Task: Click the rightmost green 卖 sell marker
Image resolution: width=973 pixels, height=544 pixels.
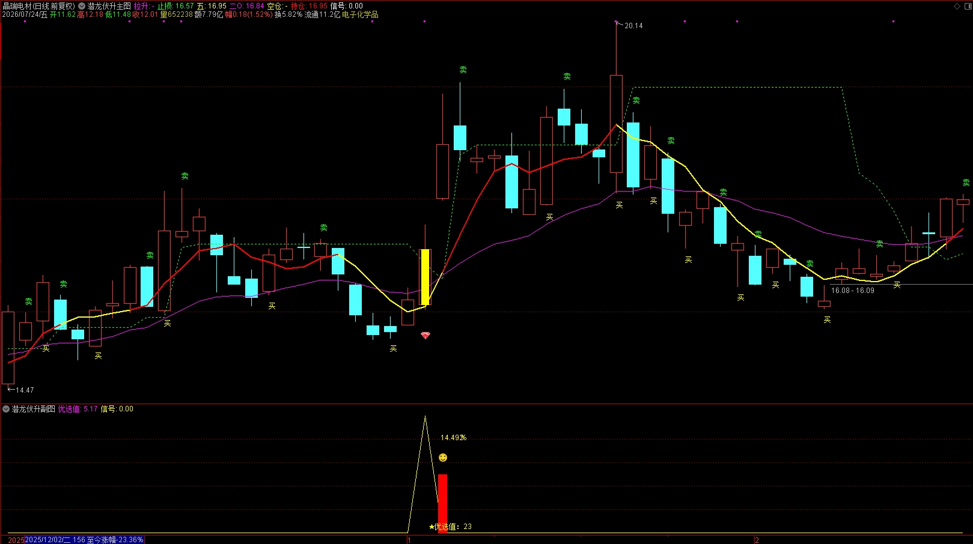Action: 966,183
